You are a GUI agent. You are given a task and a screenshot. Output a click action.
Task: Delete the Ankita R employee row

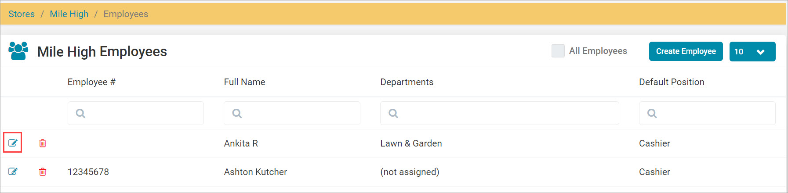coord(43,143)
